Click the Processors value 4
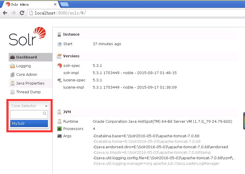Screen dimensions: 245x174 [x=94, y=129]
